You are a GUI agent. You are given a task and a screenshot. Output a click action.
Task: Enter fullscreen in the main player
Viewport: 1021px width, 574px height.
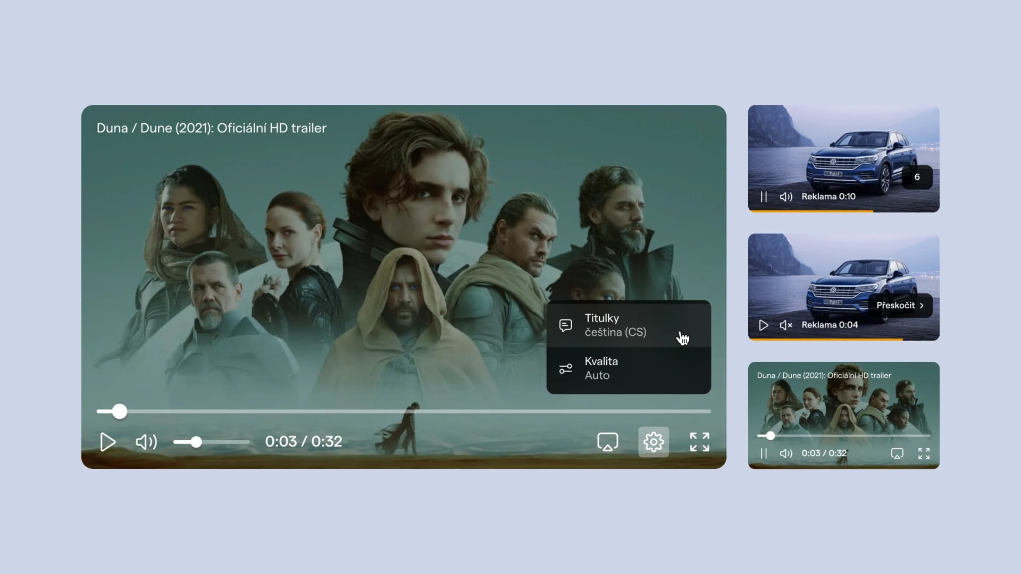click(699, 442)
